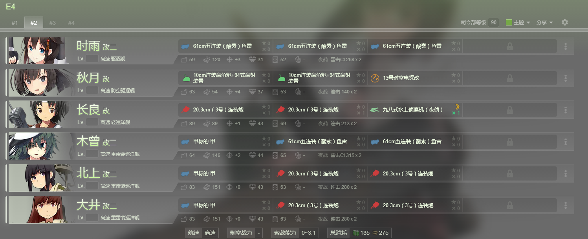Image resolution: width=588 pixels, height=239 pixels.
Task: Click the lock icon in 秋月's fourth slot
Action: pos(509,78)
